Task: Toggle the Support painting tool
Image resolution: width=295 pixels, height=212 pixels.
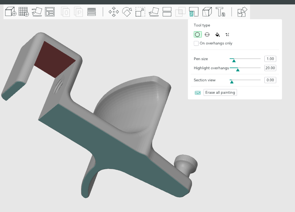Action: pyautogui.click(x=194, y=12)
